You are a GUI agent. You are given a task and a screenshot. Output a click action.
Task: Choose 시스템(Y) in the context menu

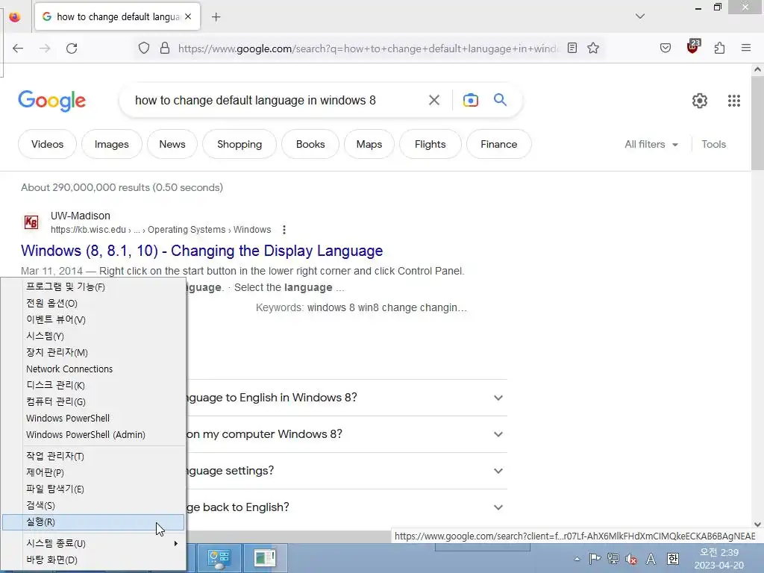93,336
